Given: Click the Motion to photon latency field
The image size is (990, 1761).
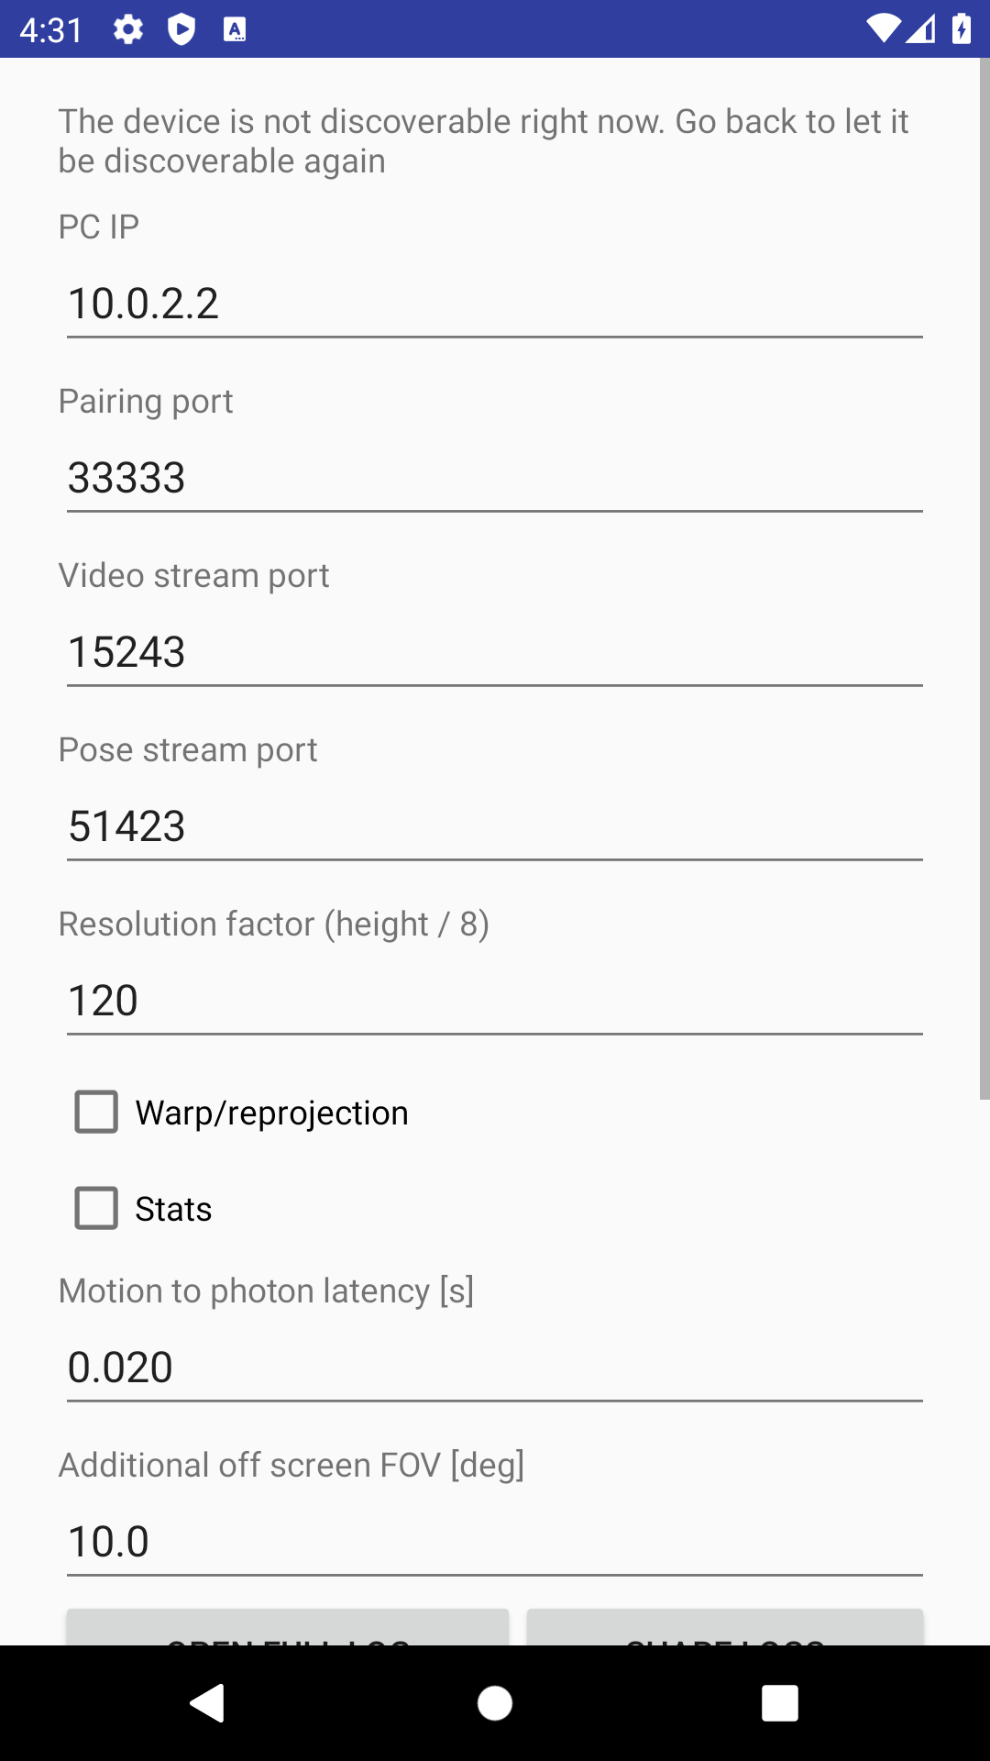Looking at the screenshot, I should 495,1368.
